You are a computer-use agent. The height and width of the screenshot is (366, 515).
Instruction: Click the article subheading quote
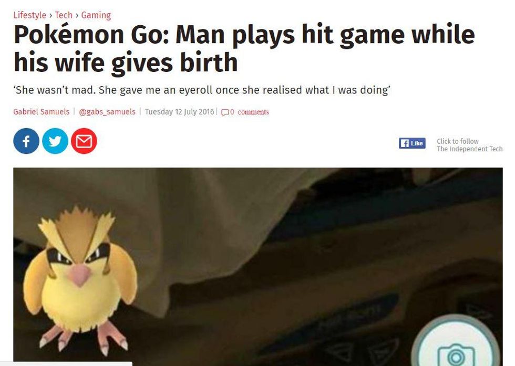pos(202,90)
